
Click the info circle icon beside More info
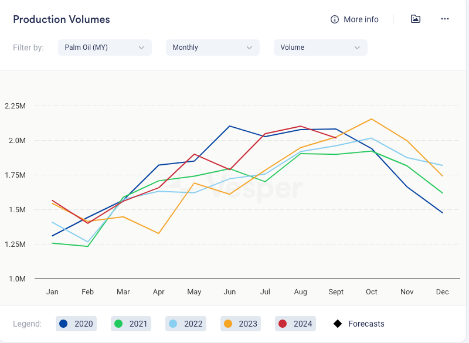click(x=335, y=19)
